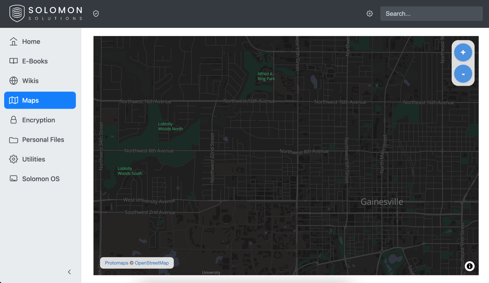Open the Home page from sidebar
489x283 pixels.
coord(40,41)
